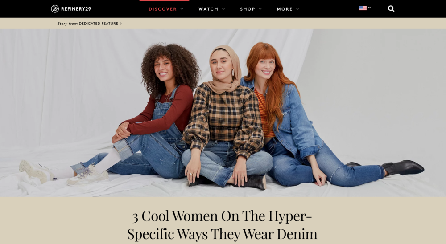Viewport: 446px width, 244px height.
Task: Expand the country selector chevron beside flag
Action: coord(369,8)
